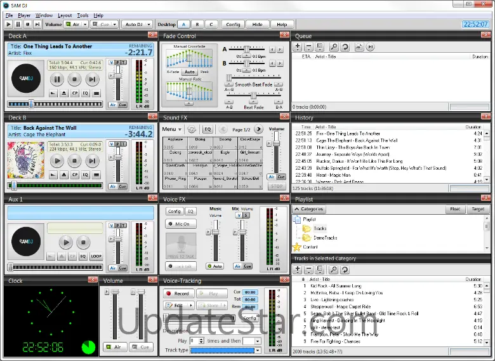This screenshot has width=495, height=361.
Task: Toggle Air output on Deck B
Action: (113, 186)
